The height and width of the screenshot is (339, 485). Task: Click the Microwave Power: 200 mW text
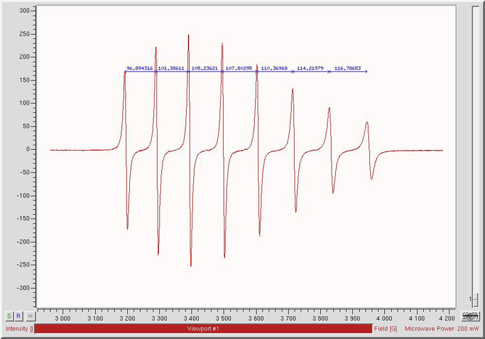[442, 329]
